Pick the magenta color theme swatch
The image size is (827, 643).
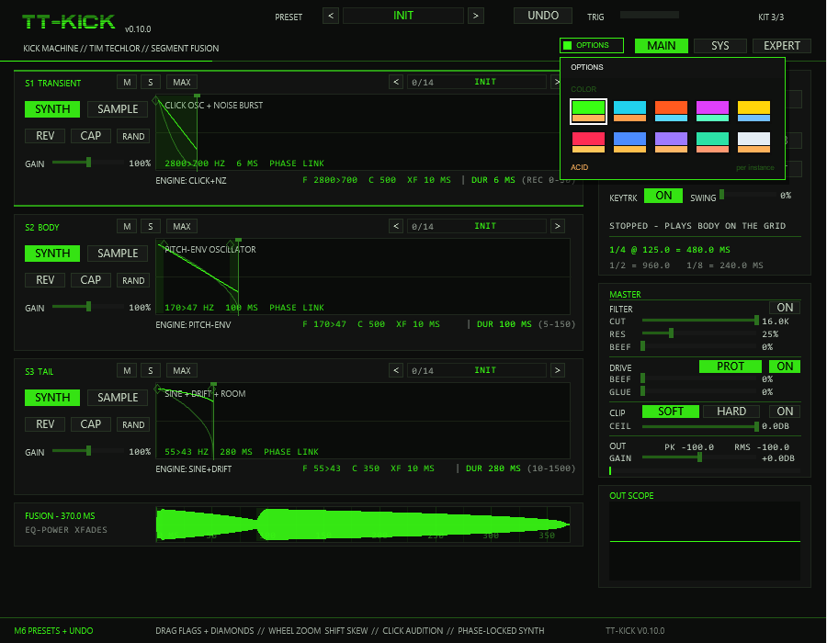pyautogui.click(x=712, y=111)
